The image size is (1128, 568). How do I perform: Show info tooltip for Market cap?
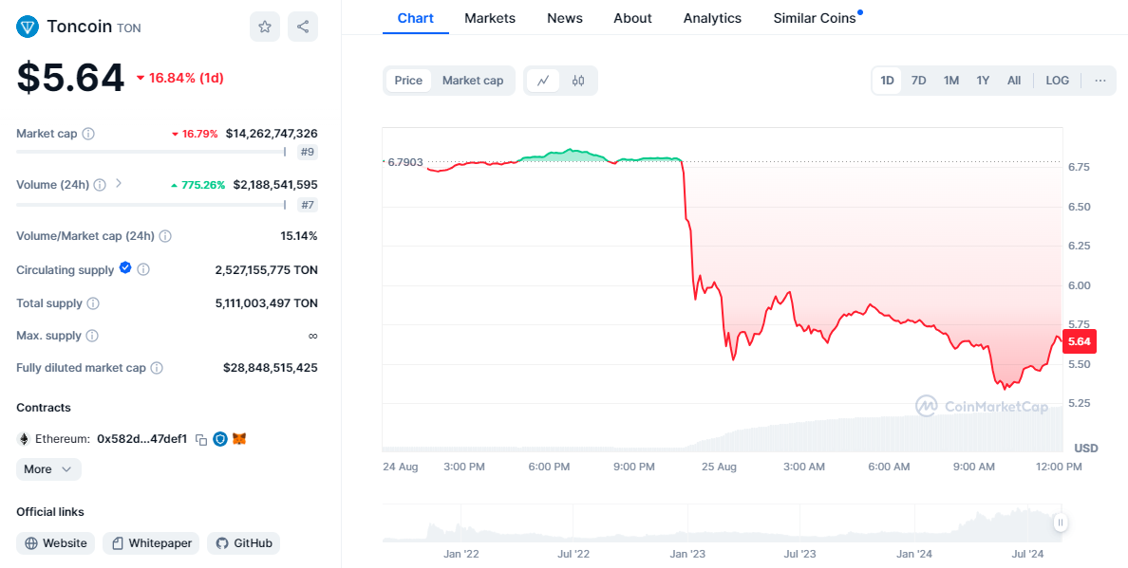click(x=88, y=134)
